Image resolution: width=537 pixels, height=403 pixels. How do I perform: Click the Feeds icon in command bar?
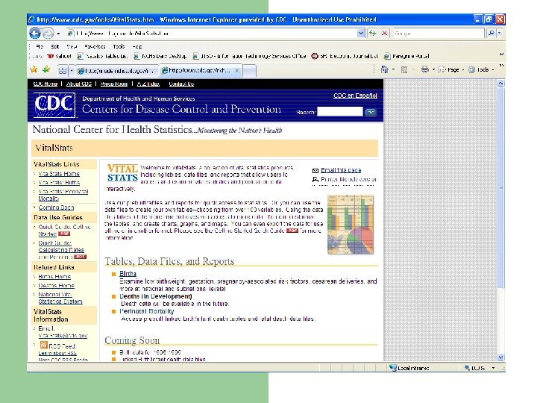pyautogui.click(x=404, y=69)
